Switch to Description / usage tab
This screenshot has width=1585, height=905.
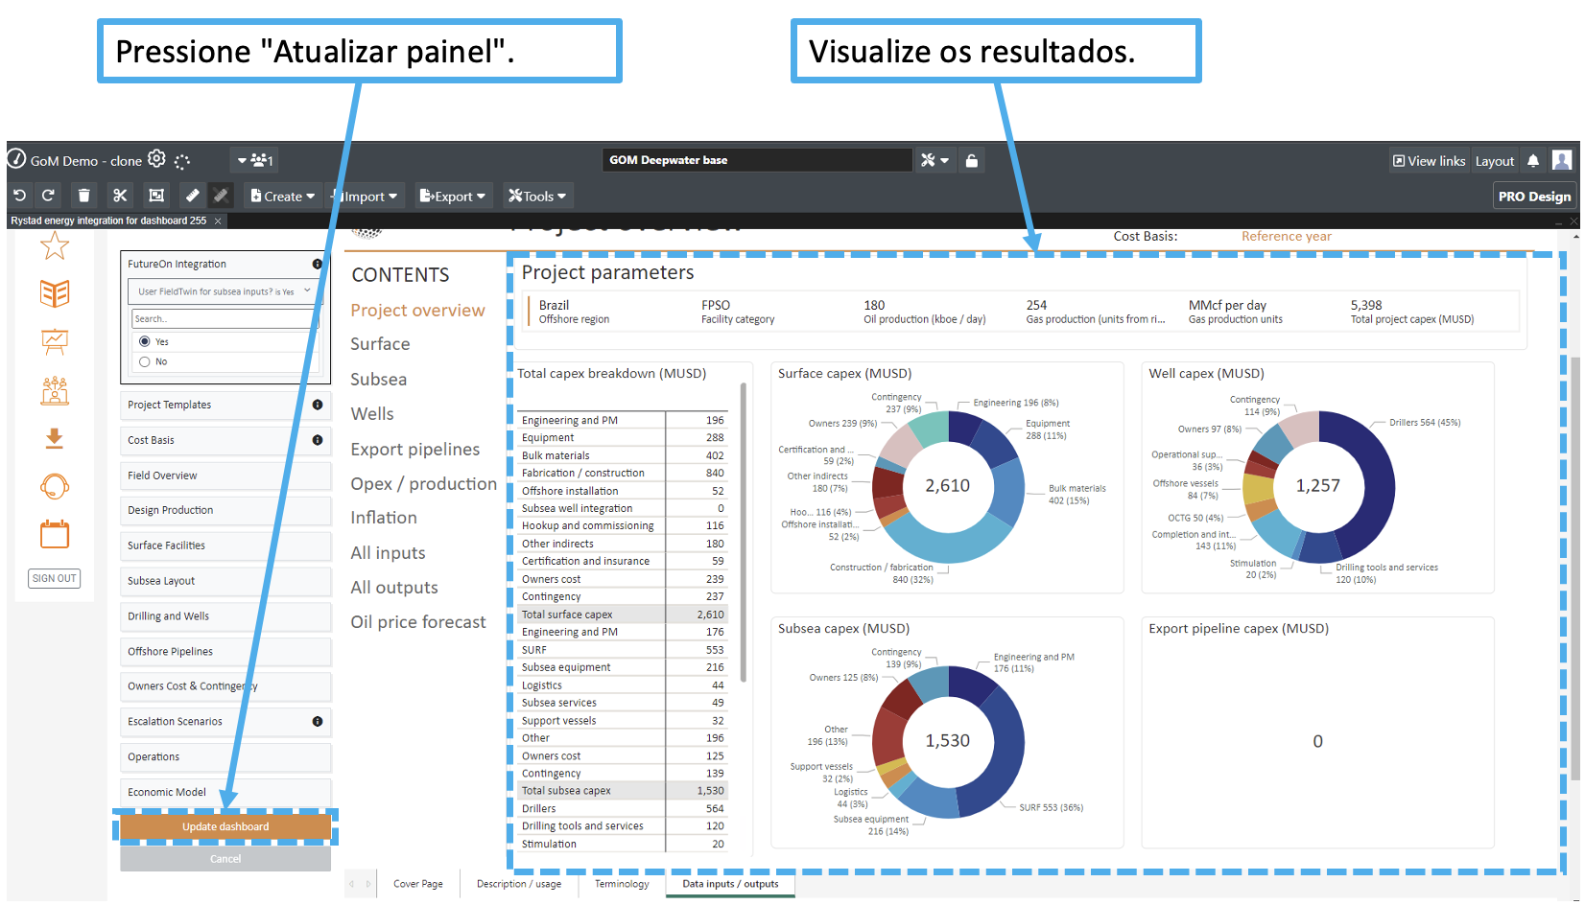(x=519, y=884)
